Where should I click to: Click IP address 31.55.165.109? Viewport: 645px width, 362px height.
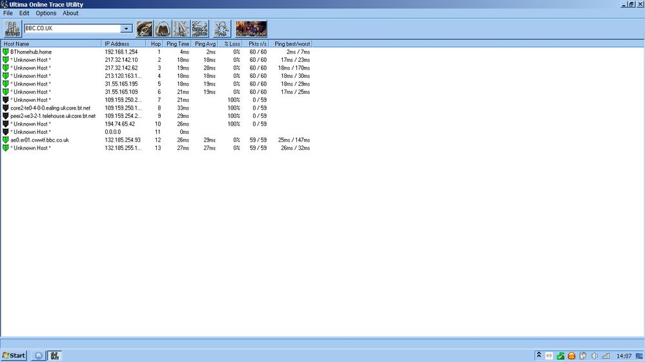click(x=121, y=92)
